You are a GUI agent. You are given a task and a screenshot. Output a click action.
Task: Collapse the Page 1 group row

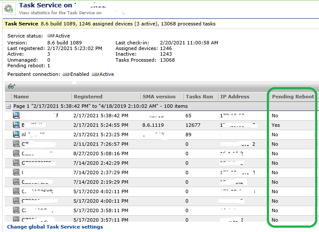pyautogui.click(x=9, y=106)
